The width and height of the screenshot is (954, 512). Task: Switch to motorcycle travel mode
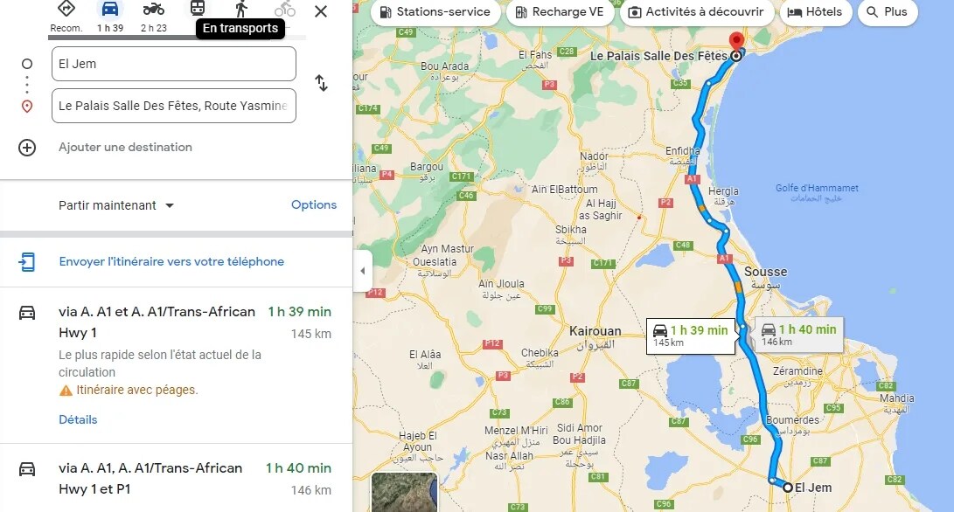pos(153,9)
